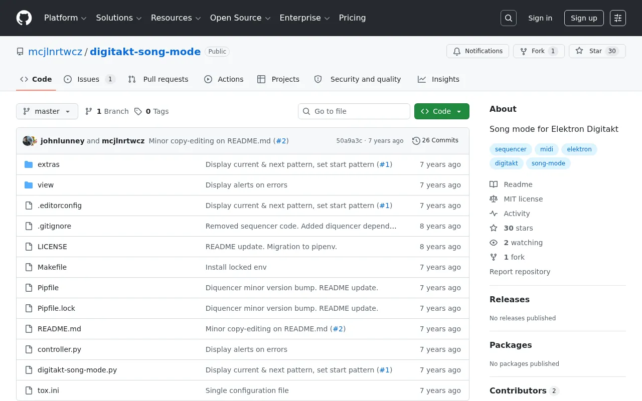Expand the Solutions menu

119,18
